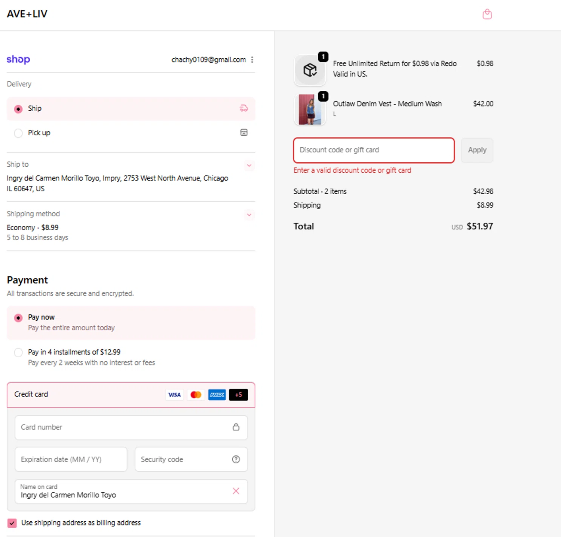Select Pay in 4 installments option
This screenshot has width=561, height=537.
click(x=131, y=357)
